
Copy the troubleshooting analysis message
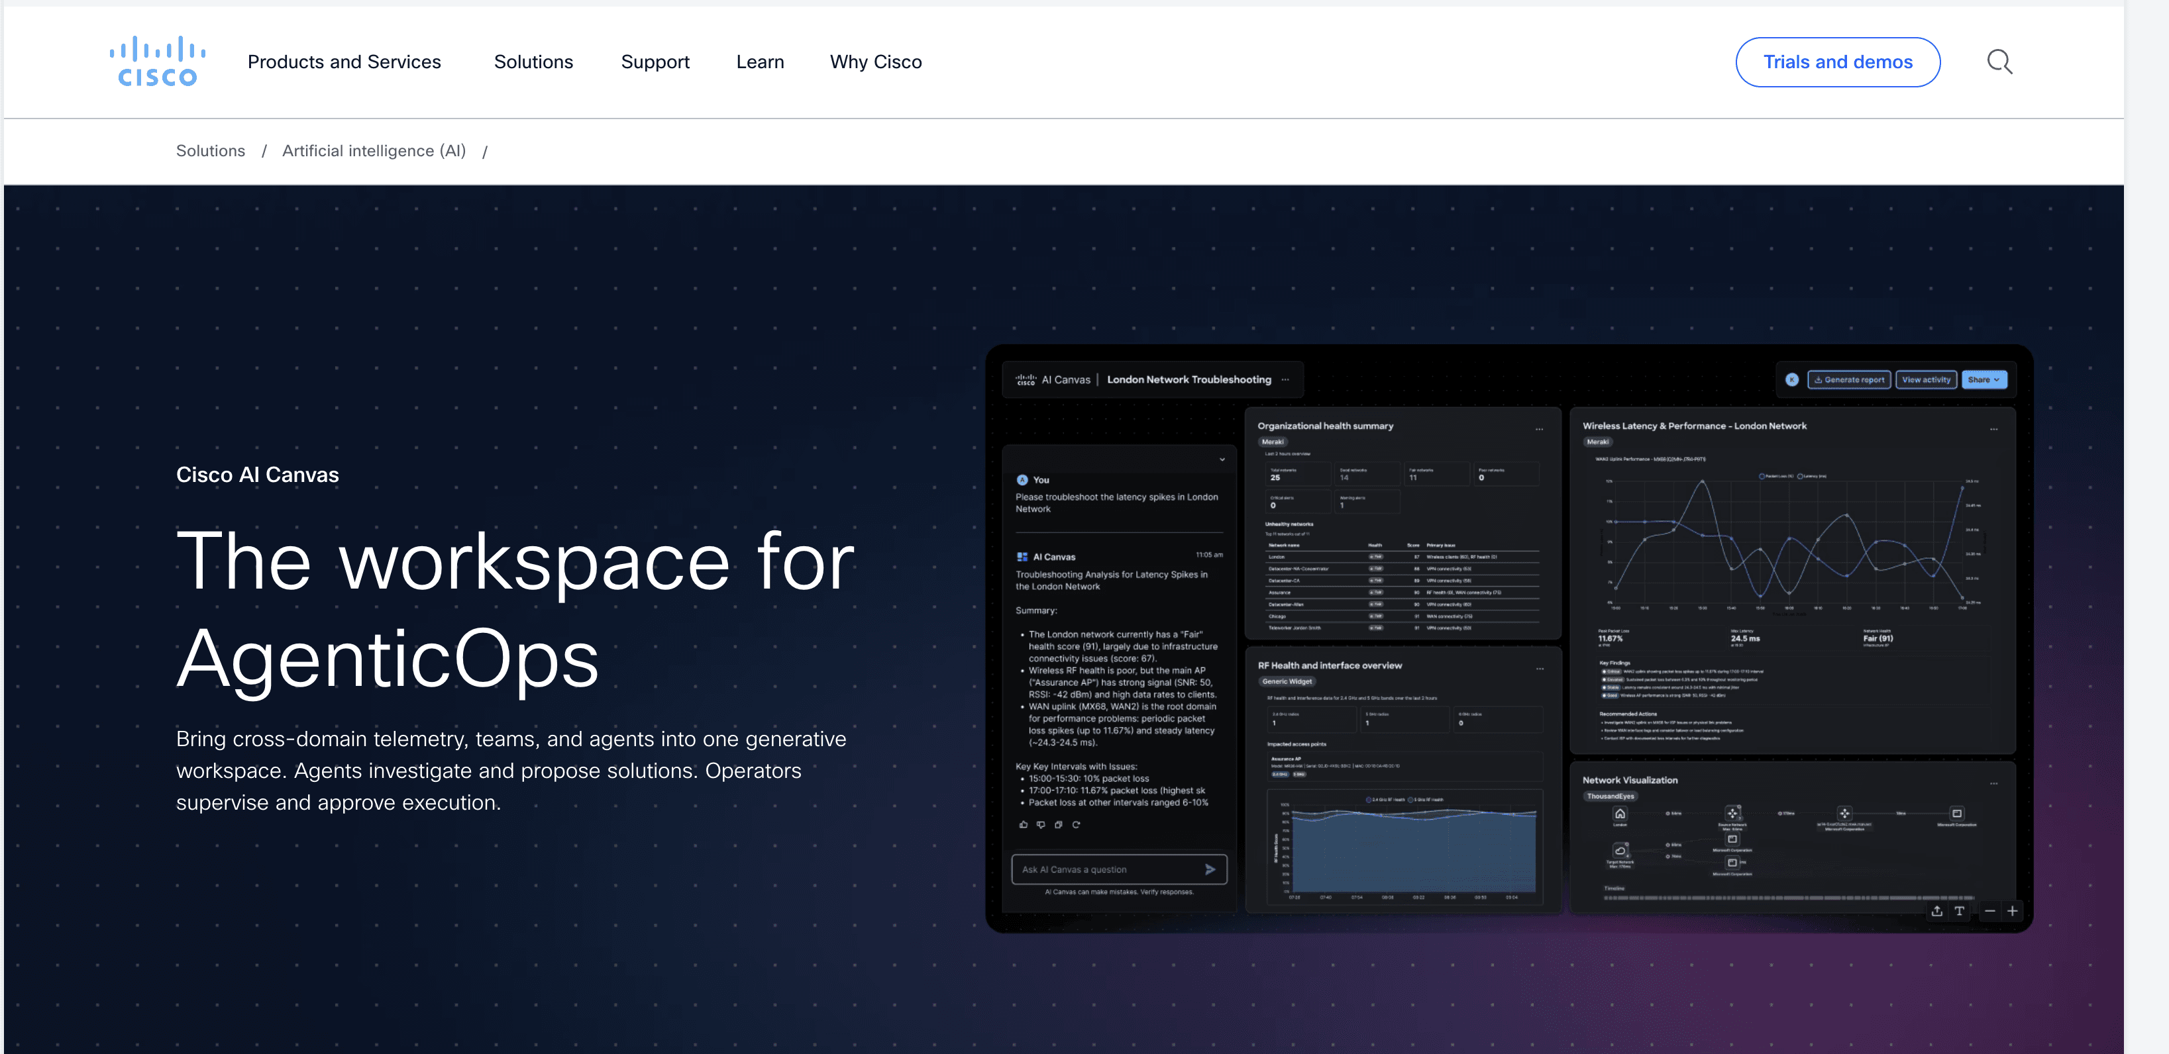[1059, 825]
